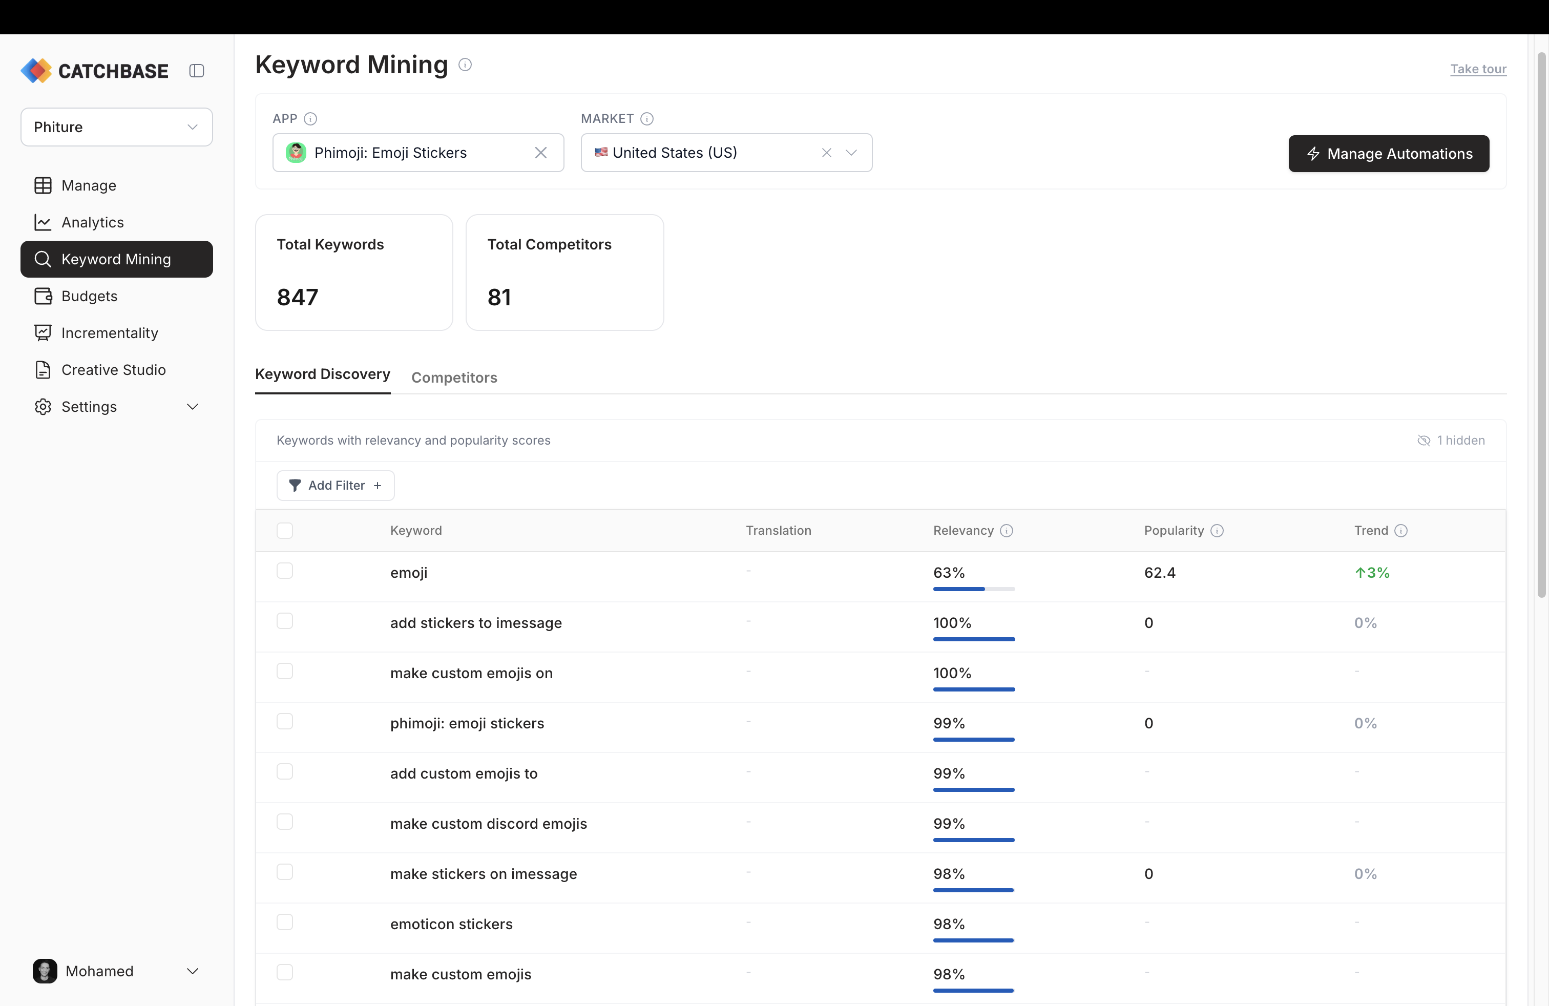Open the Budgets section
Viewport: 1549px width, 1006px height.
tap(90, 296)
